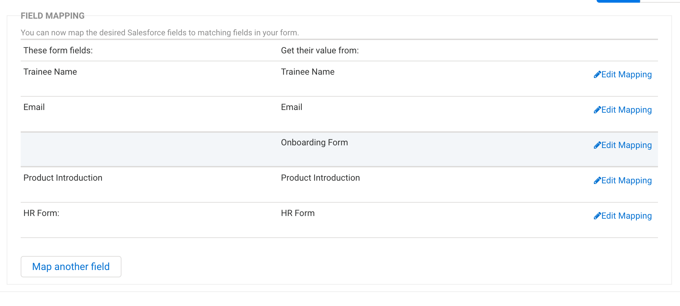Click the Map another field button

[71, 267]
